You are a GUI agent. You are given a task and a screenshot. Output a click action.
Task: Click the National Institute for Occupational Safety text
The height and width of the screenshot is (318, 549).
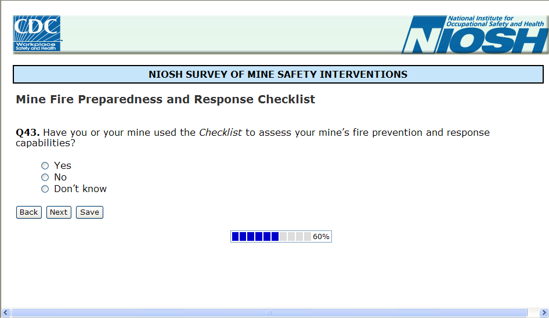tap(495, 21)
